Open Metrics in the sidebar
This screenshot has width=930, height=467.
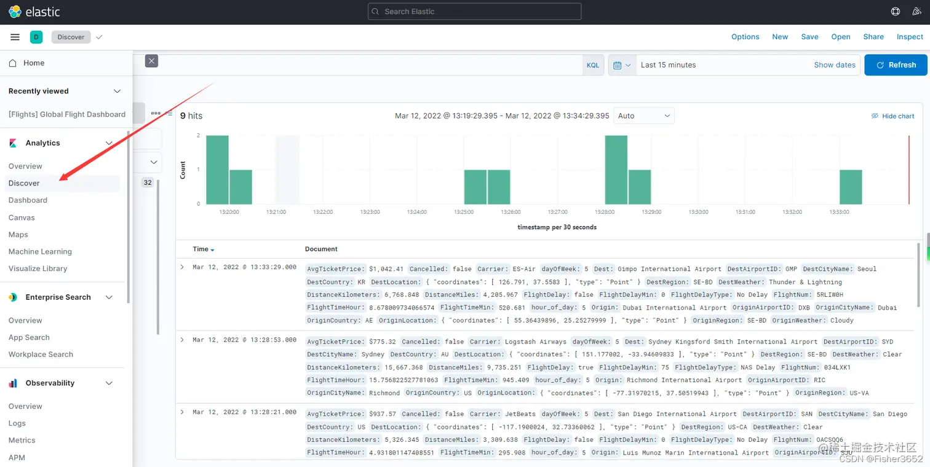pyautogui.click(x=22, y=440)
